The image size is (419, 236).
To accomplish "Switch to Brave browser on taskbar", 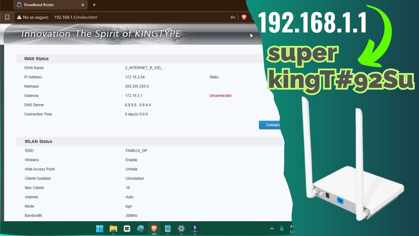I will [154, 228].
